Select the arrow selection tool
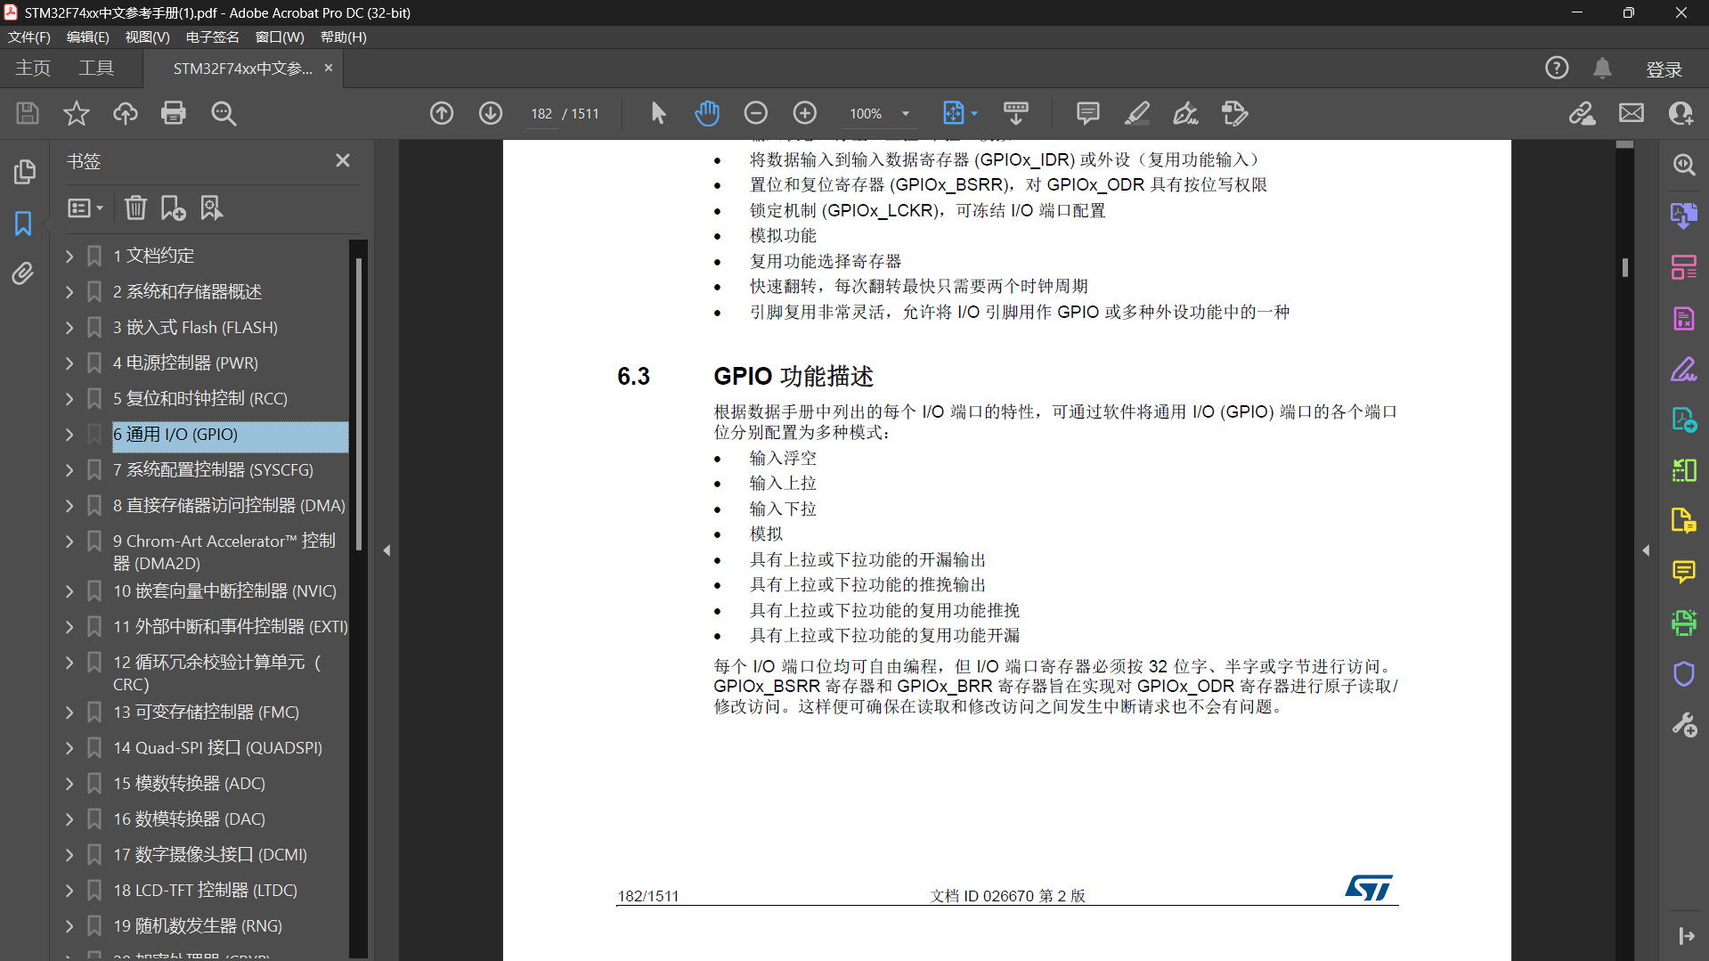The width and height of the screenshot is (1709, 961). point(658,113)
